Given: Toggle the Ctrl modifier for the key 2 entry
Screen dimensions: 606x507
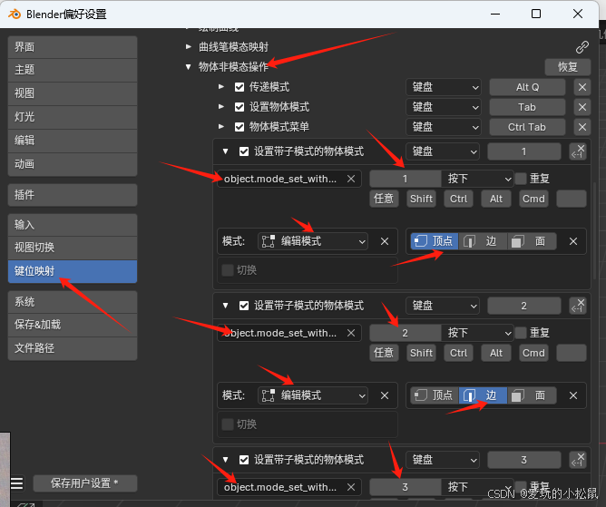Looking at the screenshot, I should [x=458, y=353].
